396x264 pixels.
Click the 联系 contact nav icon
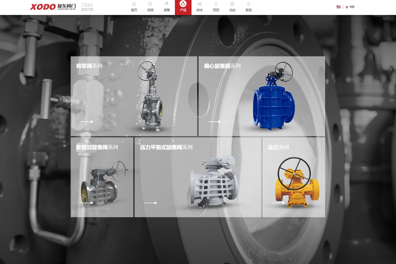248,4
